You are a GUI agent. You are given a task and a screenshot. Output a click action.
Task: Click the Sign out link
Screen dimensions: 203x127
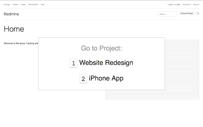pyautogui.click(x=196, y=4)
